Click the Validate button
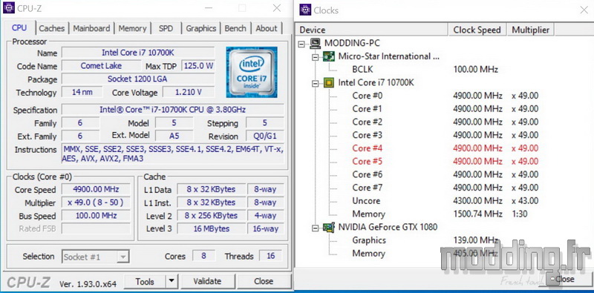Image resolution: width=594 pixels, height=293 pixels. click(x=207, y=281)
